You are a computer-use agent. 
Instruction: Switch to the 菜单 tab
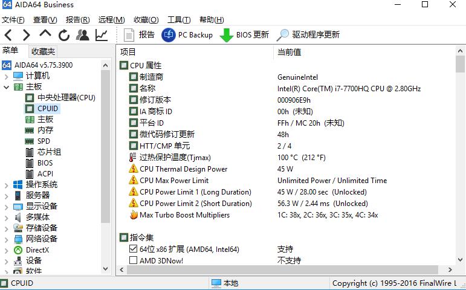point(11,51)
